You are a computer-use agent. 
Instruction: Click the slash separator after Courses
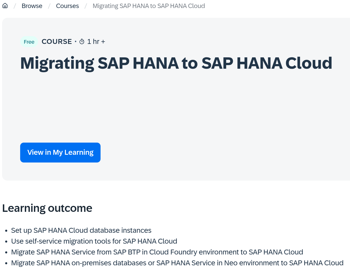point(86,6)
